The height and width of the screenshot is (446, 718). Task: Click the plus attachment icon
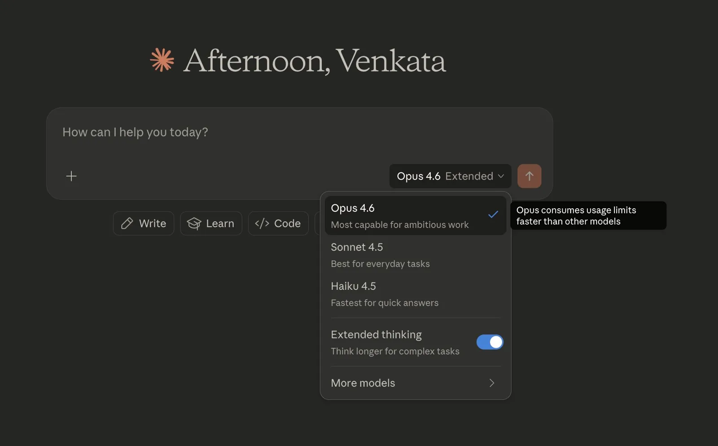point(71,176)
